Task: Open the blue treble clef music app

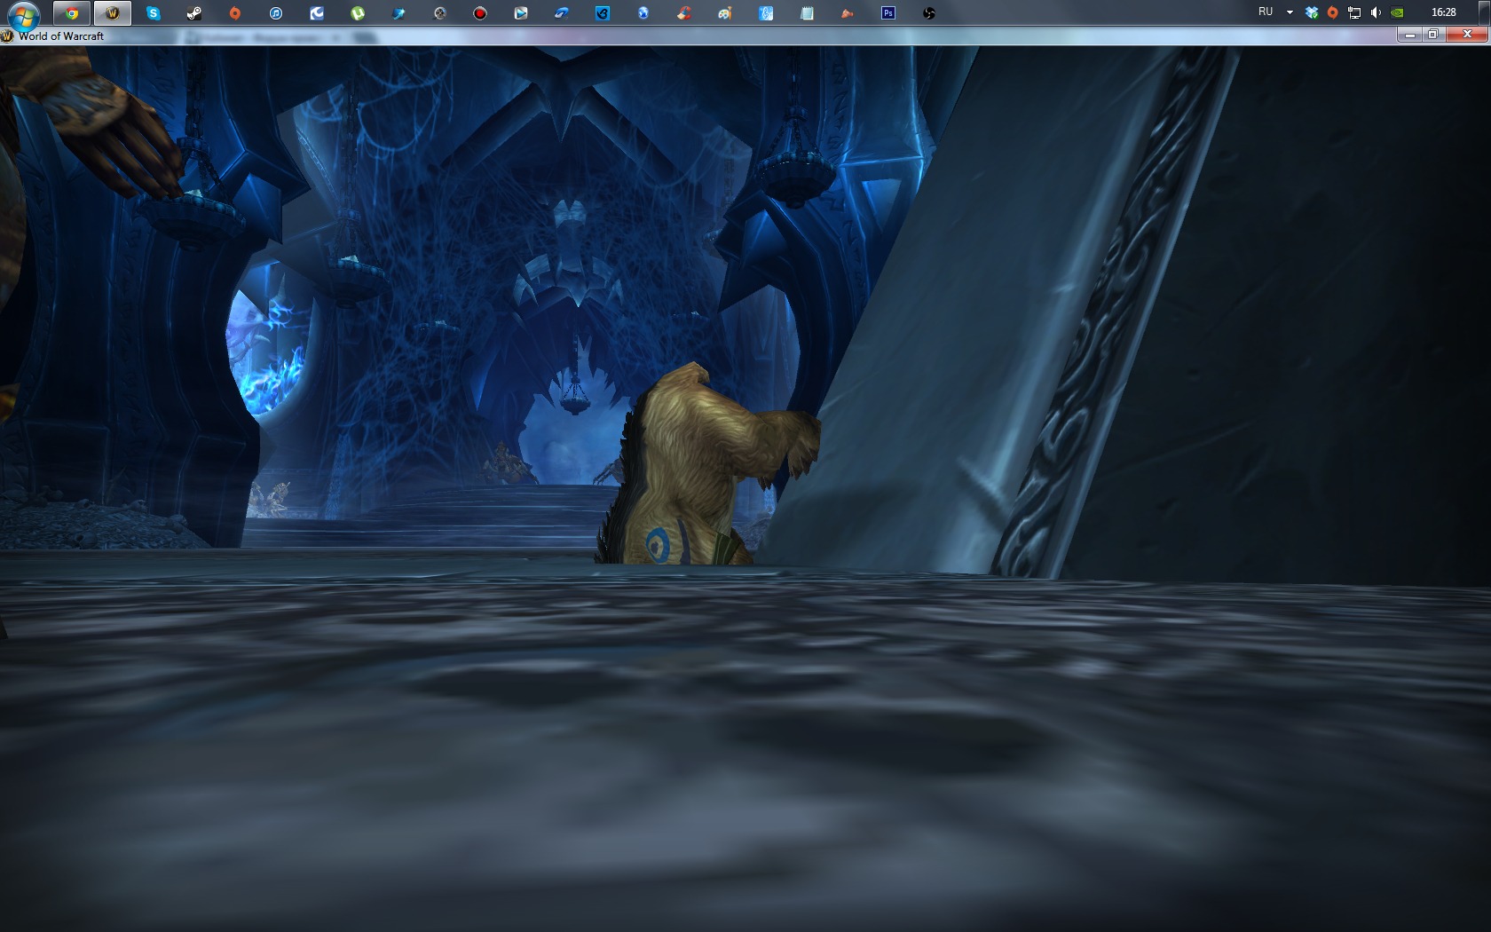Action: pyautogui.click(x=766, y=12)
